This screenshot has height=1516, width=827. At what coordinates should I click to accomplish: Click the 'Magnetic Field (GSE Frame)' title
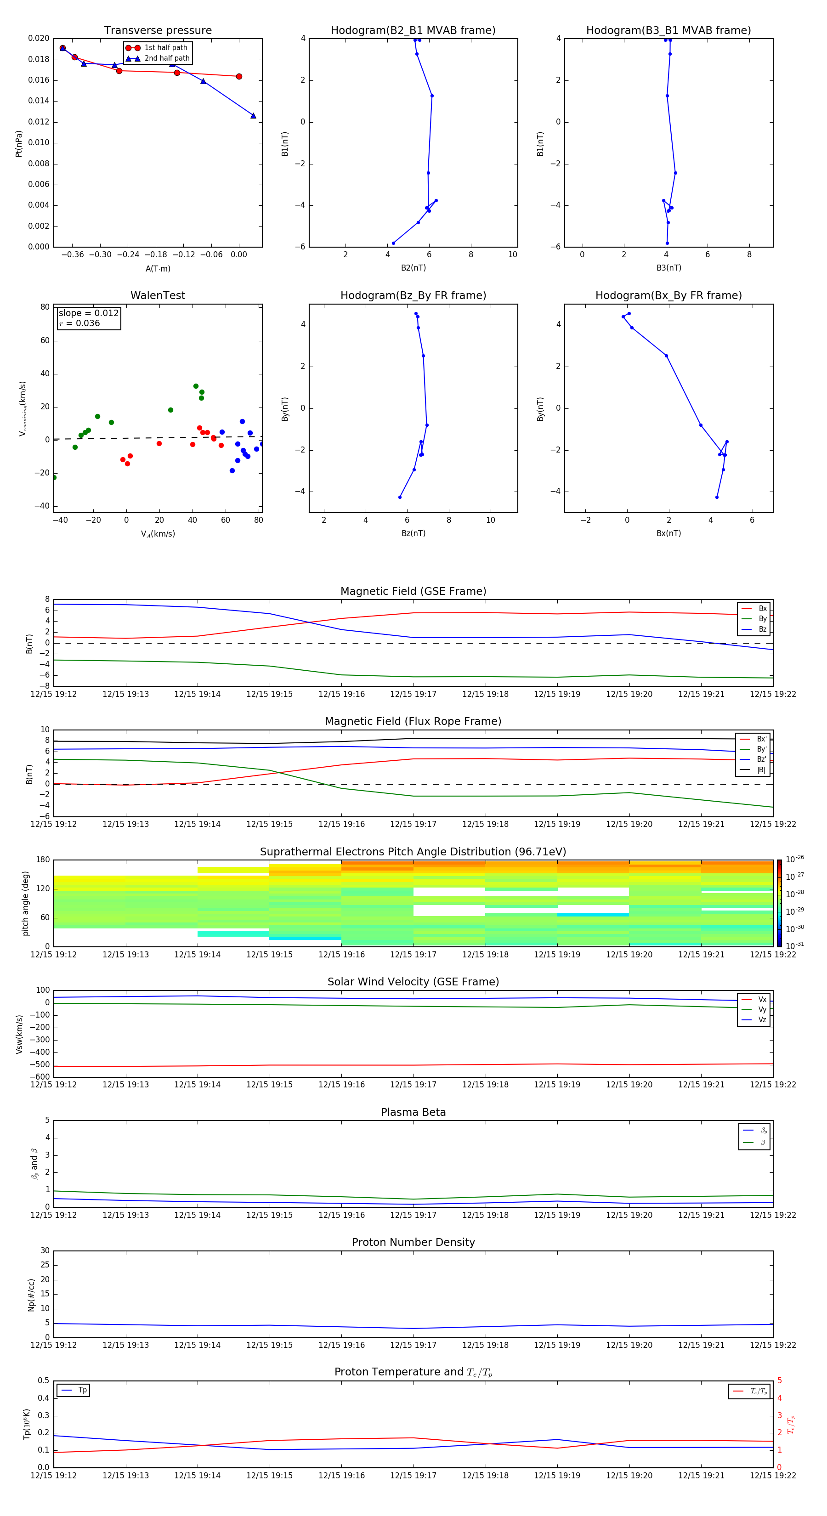413,591
